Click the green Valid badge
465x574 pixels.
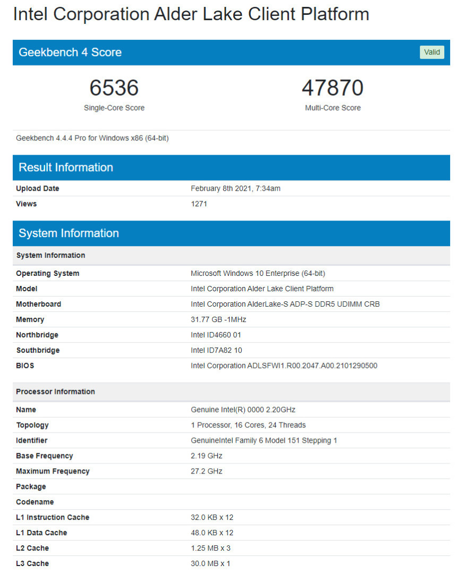click(432, 52)
